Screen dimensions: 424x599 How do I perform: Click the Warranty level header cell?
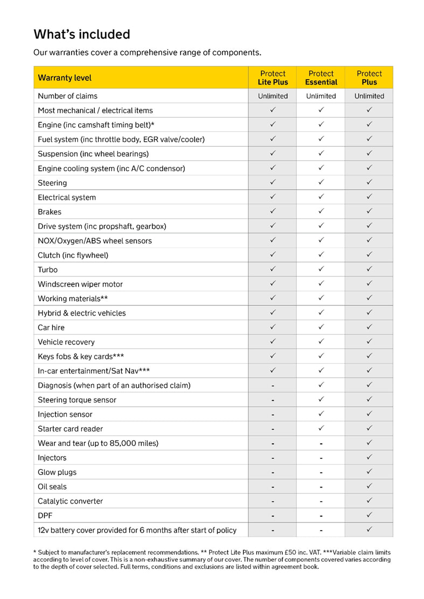tap(65, 78)
